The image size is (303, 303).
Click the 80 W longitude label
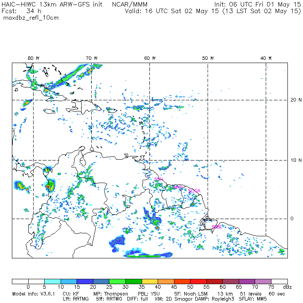(34, 58)
